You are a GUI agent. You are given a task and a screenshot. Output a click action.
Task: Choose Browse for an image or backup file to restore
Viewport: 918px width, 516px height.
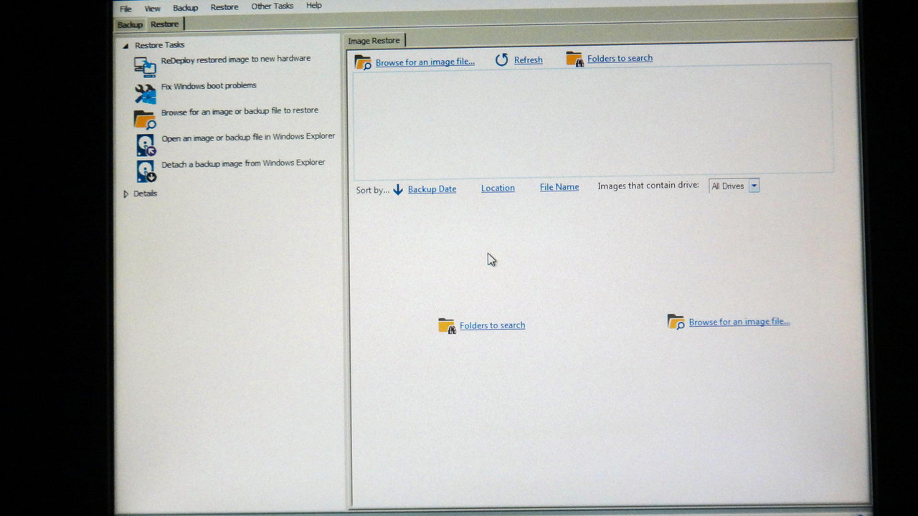click(x=240, y=112)
